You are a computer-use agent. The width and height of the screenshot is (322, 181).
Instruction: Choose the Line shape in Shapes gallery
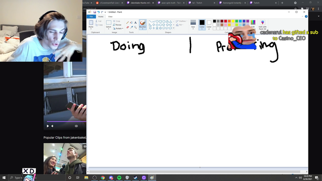pyautogui.click(x=150, y=21)
